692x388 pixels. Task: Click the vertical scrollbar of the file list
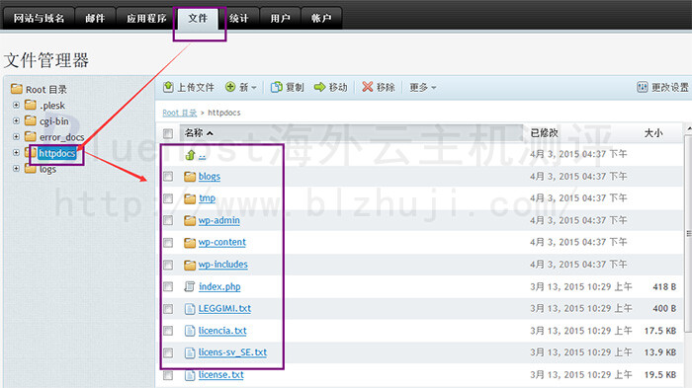[688, 234]
